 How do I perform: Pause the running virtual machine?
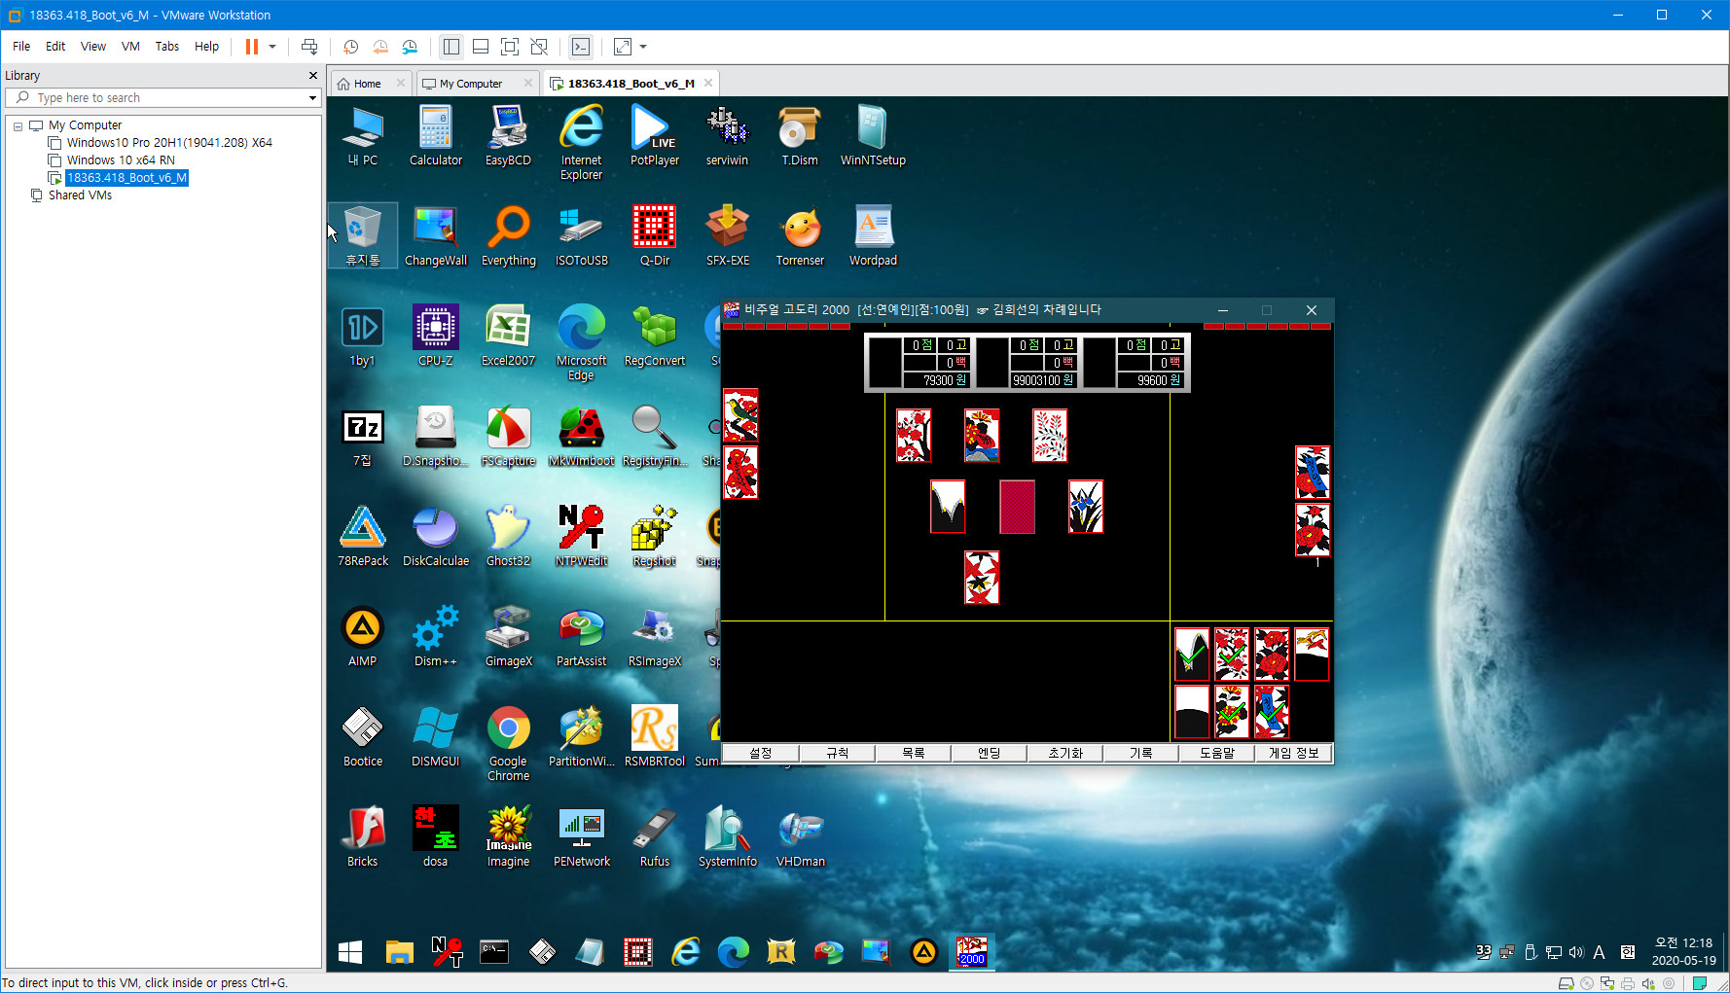(x=252, y=47)
